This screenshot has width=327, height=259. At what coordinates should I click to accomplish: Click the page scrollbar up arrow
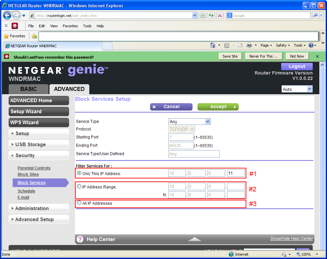(x=322, y=65)
